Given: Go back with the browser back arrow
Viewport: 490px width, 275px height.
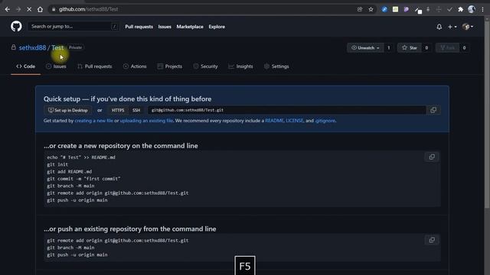Looking at the screenshot, I should [x=7, y=9].
